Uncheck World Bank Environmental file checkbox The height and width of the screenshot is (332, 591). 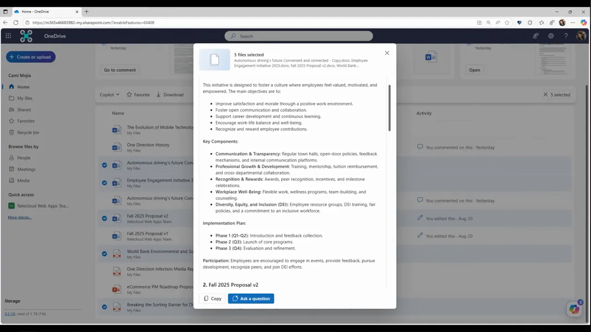pos(104,254)
